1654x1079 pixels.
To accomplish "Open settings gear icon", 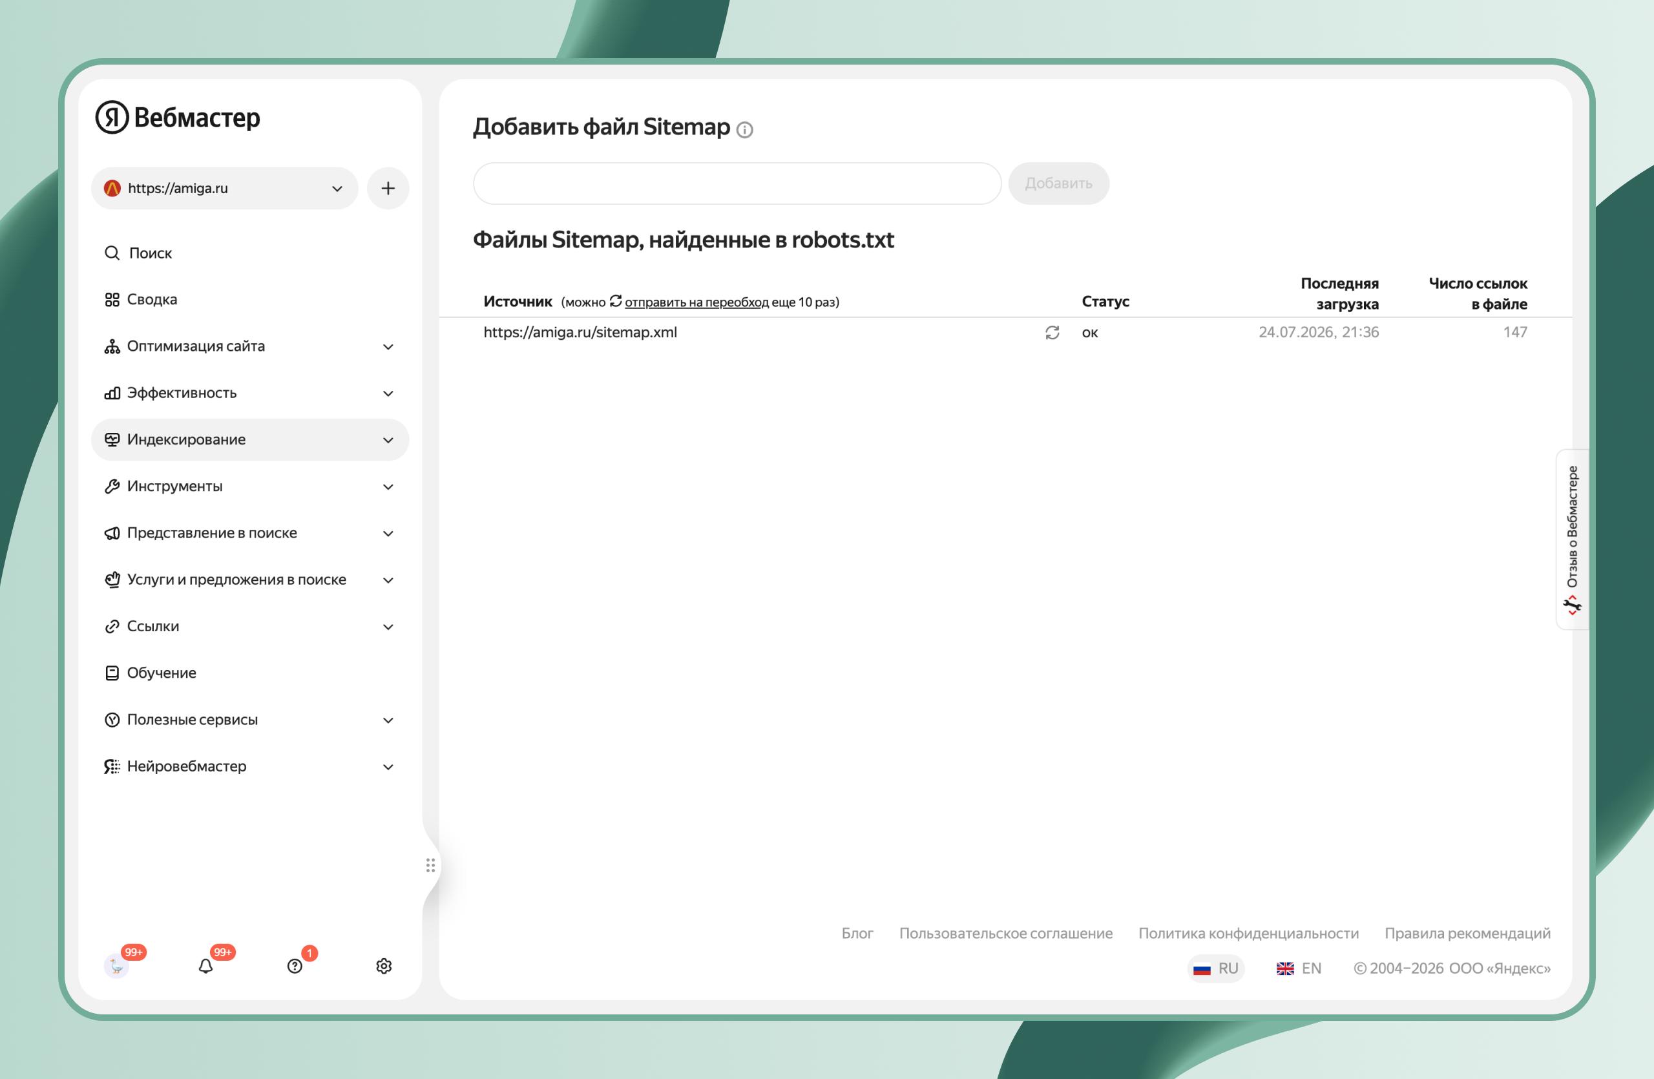I will click(384, 967).
